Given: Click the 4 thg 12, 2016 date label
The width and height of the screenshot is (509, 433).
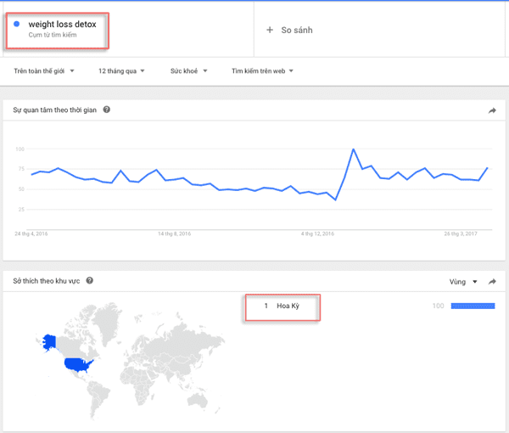Looking at the screenshot, I should tap(319, 233).
